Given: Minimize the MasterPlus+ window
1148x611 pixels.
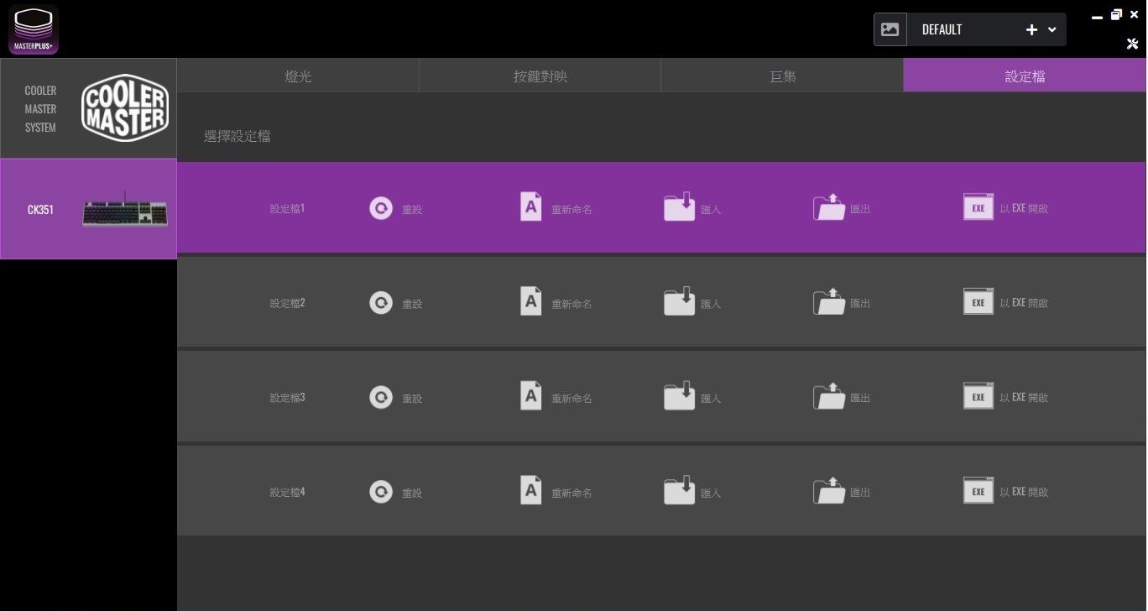Looking at the screenshot, I should 1098,16.
